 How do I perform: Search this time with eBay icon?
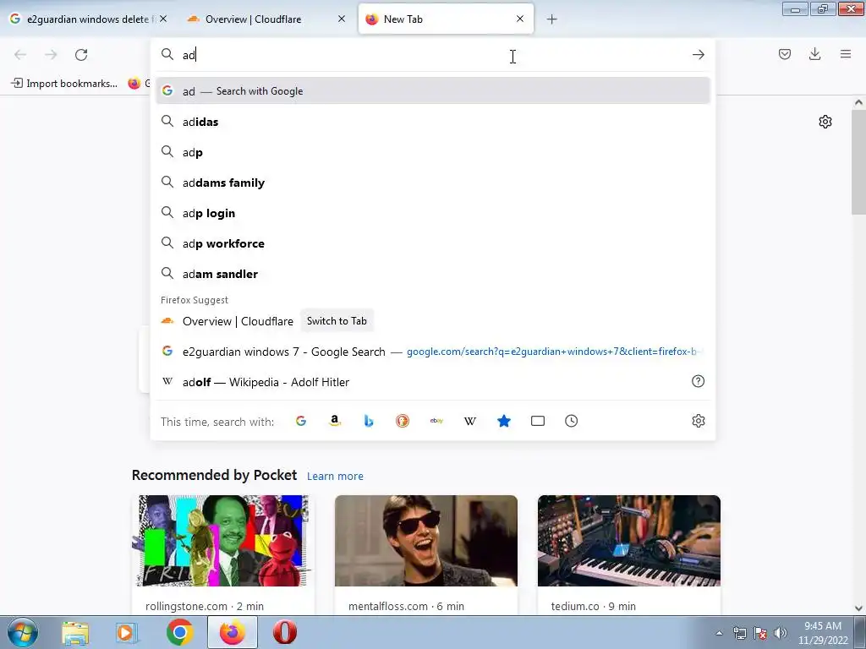pyautogui.click(x=436, y=421)
